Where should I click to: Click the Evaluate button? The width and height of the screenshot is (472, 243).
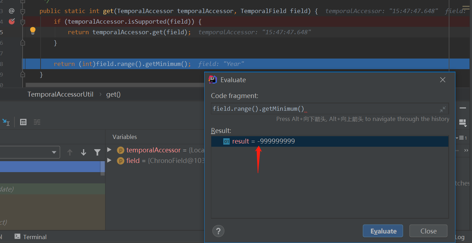[x=383, y=231]
